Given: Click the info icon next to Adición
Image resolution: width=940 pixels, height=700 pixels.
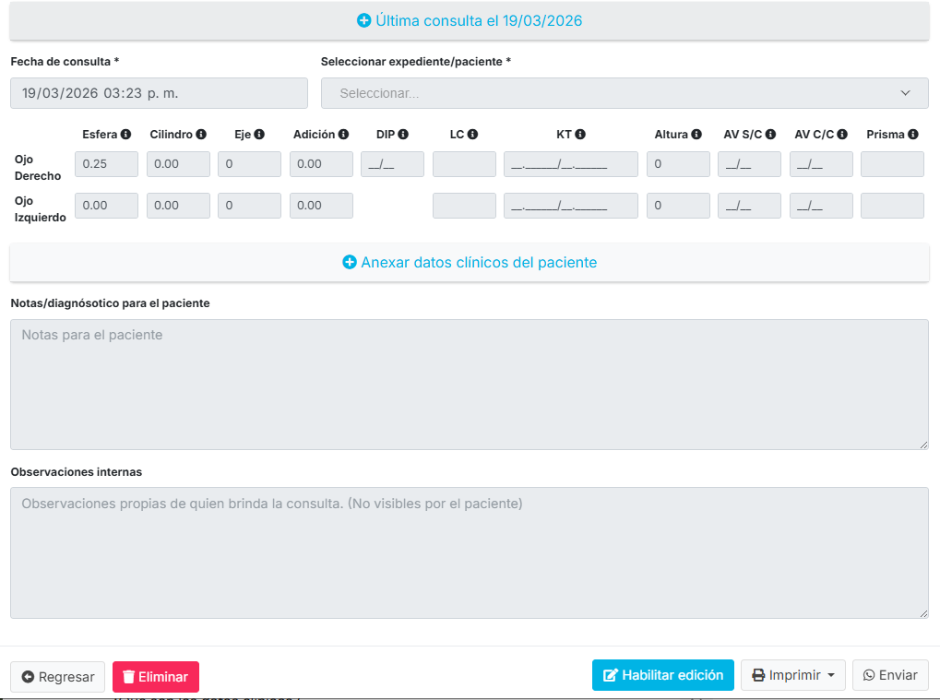Looking at the screenshot, I should pos(343,135).
